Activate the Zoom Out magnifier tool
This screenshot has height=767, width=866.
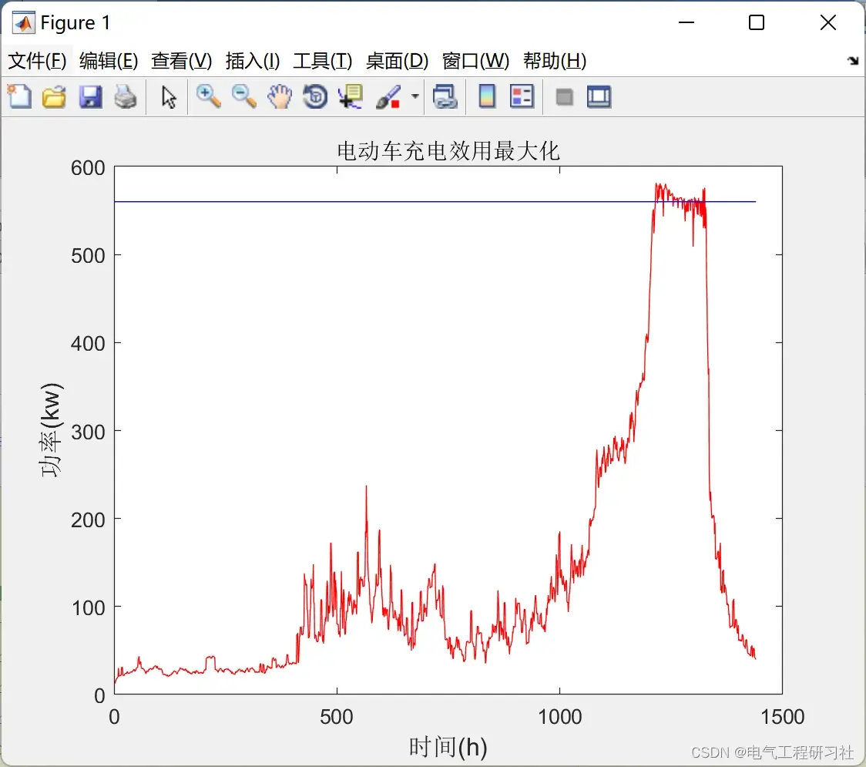(x=243, y=96)
